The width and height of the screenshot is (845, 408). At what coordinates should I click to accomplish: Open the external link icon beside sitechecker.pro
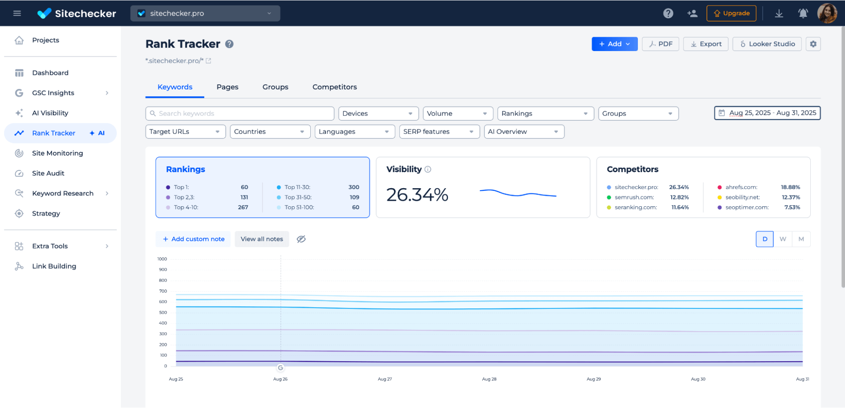click(x=208, y=61)
